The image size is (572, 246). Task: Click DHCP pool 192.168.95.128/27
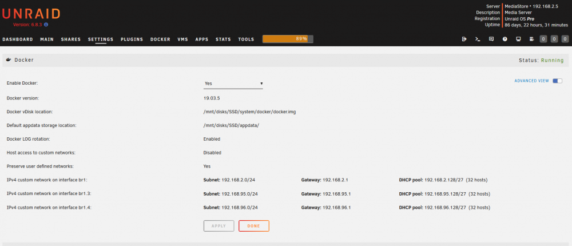pos(446,194)
